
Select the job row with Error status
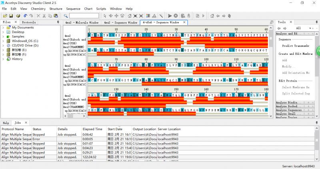(x=158, y=139)
